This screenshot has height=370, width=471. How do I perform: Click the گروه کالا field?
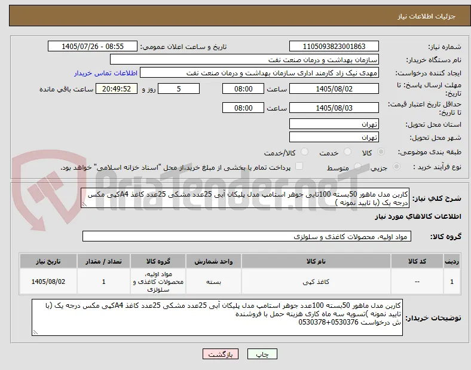point(247,236)
